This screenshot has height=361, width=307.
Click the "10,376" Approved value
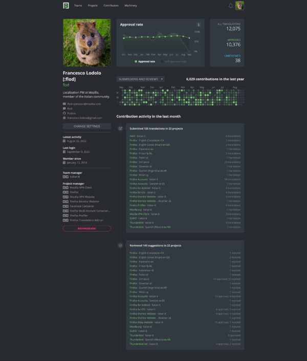click(233, 44)
